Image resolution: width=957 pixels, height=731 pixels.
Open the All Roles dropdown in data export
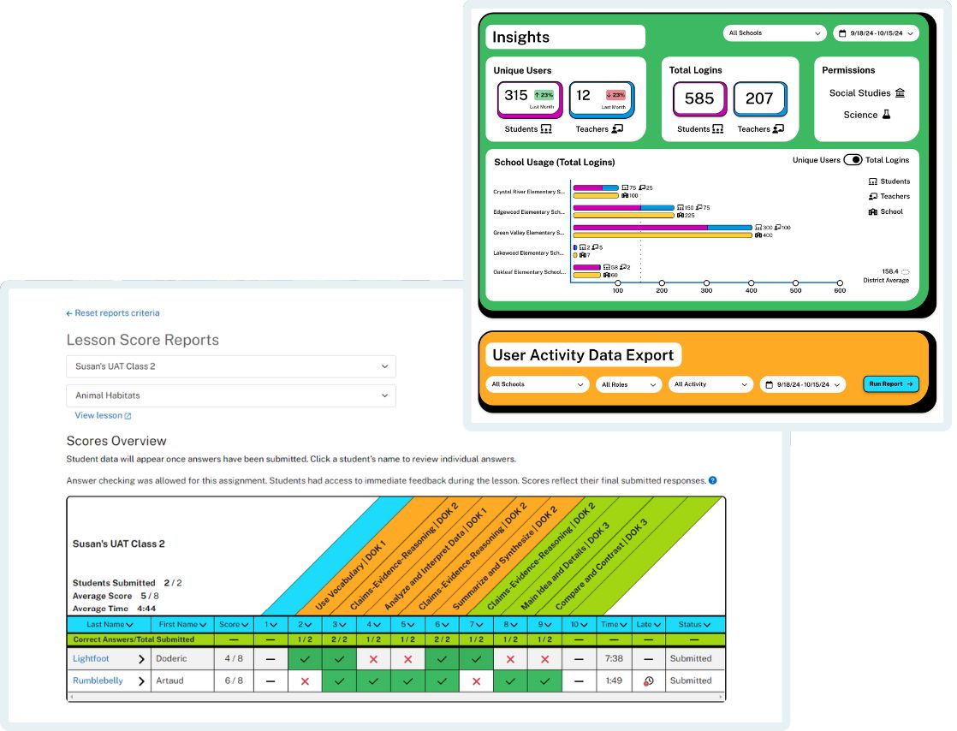628,384
